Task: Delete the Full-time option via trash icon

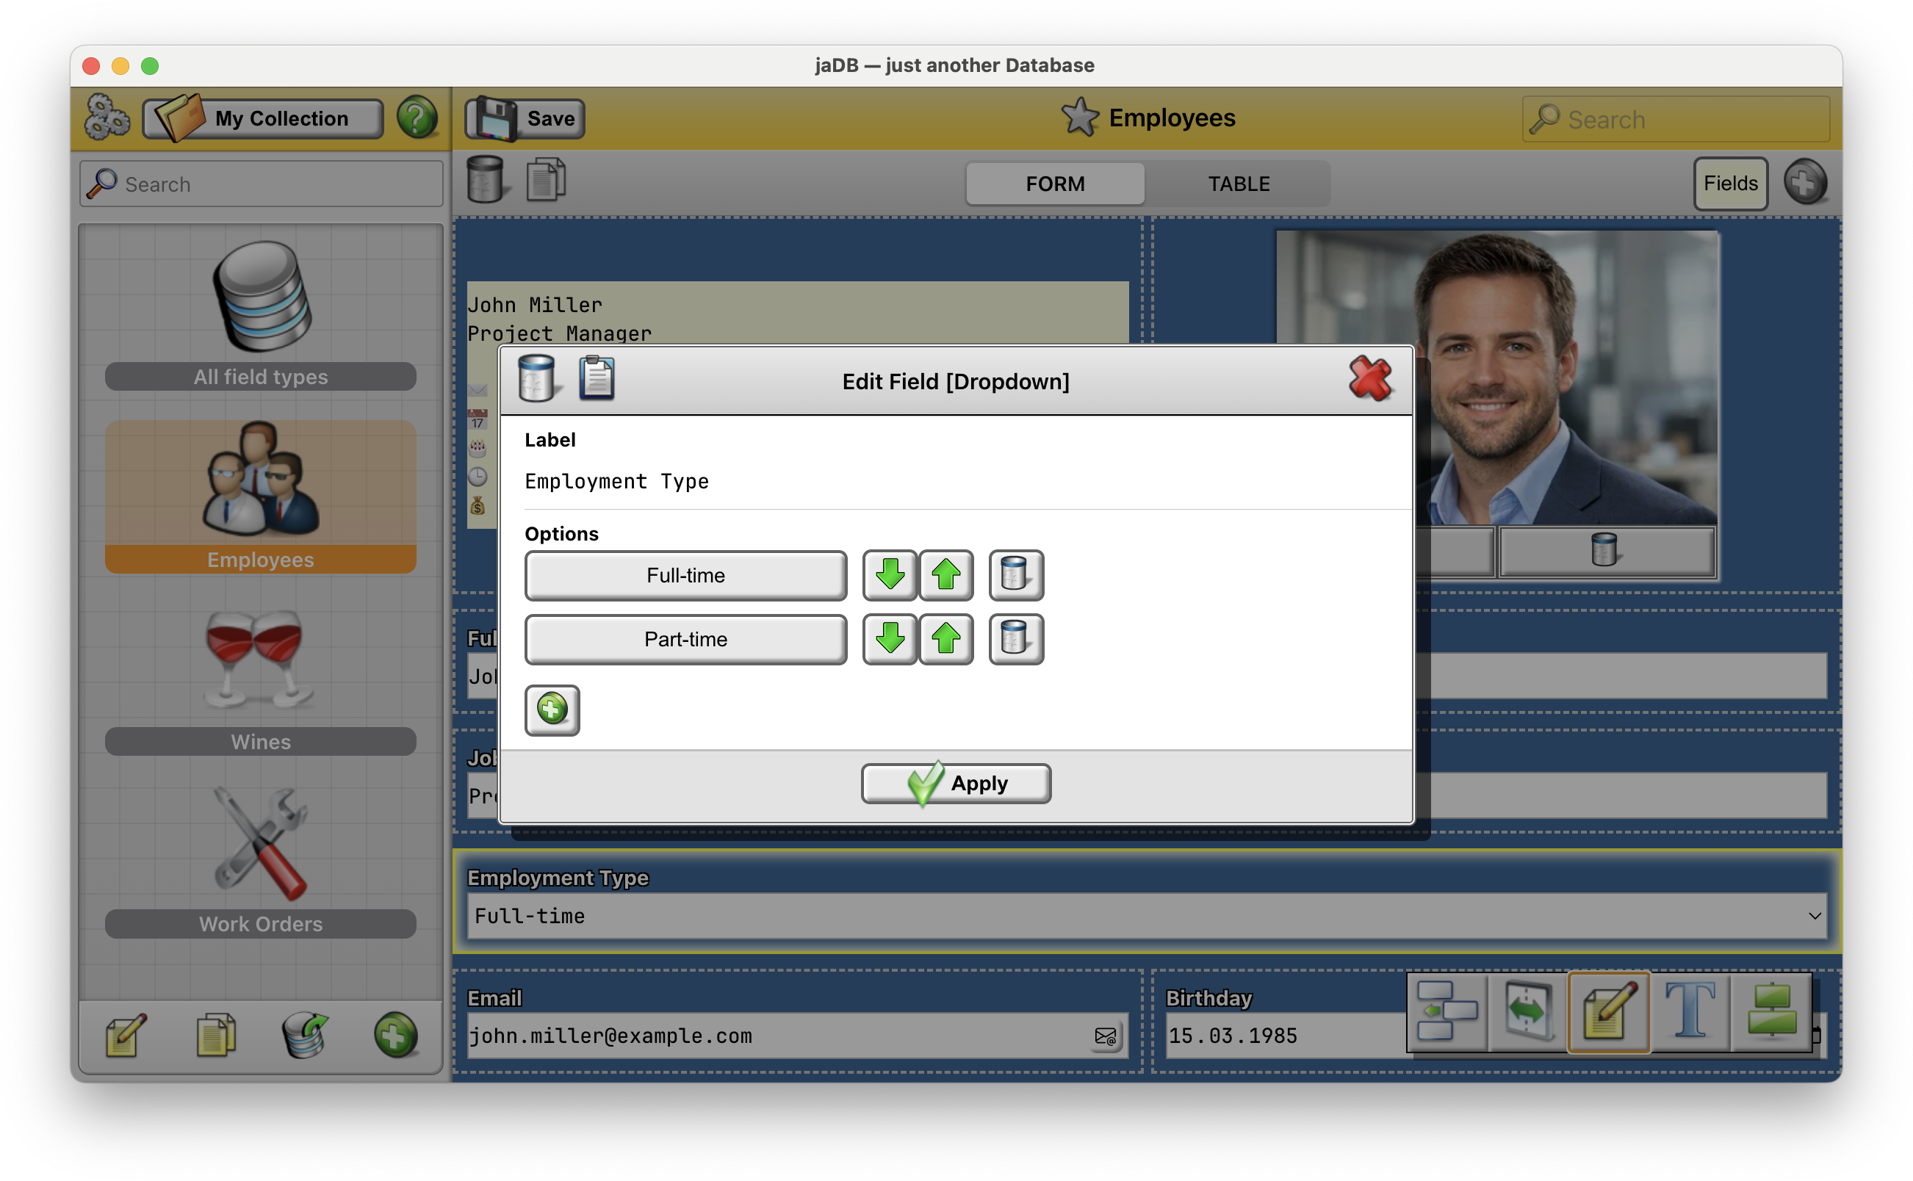Action: (1015, 575)
